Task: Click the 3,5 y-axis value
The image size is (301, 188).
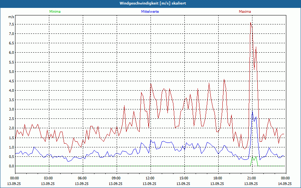Action: [12, 100]
